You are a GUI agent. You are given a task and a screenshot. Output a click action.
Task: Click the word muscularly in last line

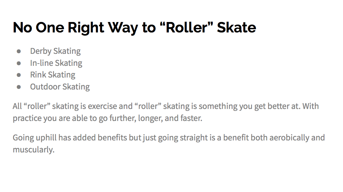(x=33, y=150)
